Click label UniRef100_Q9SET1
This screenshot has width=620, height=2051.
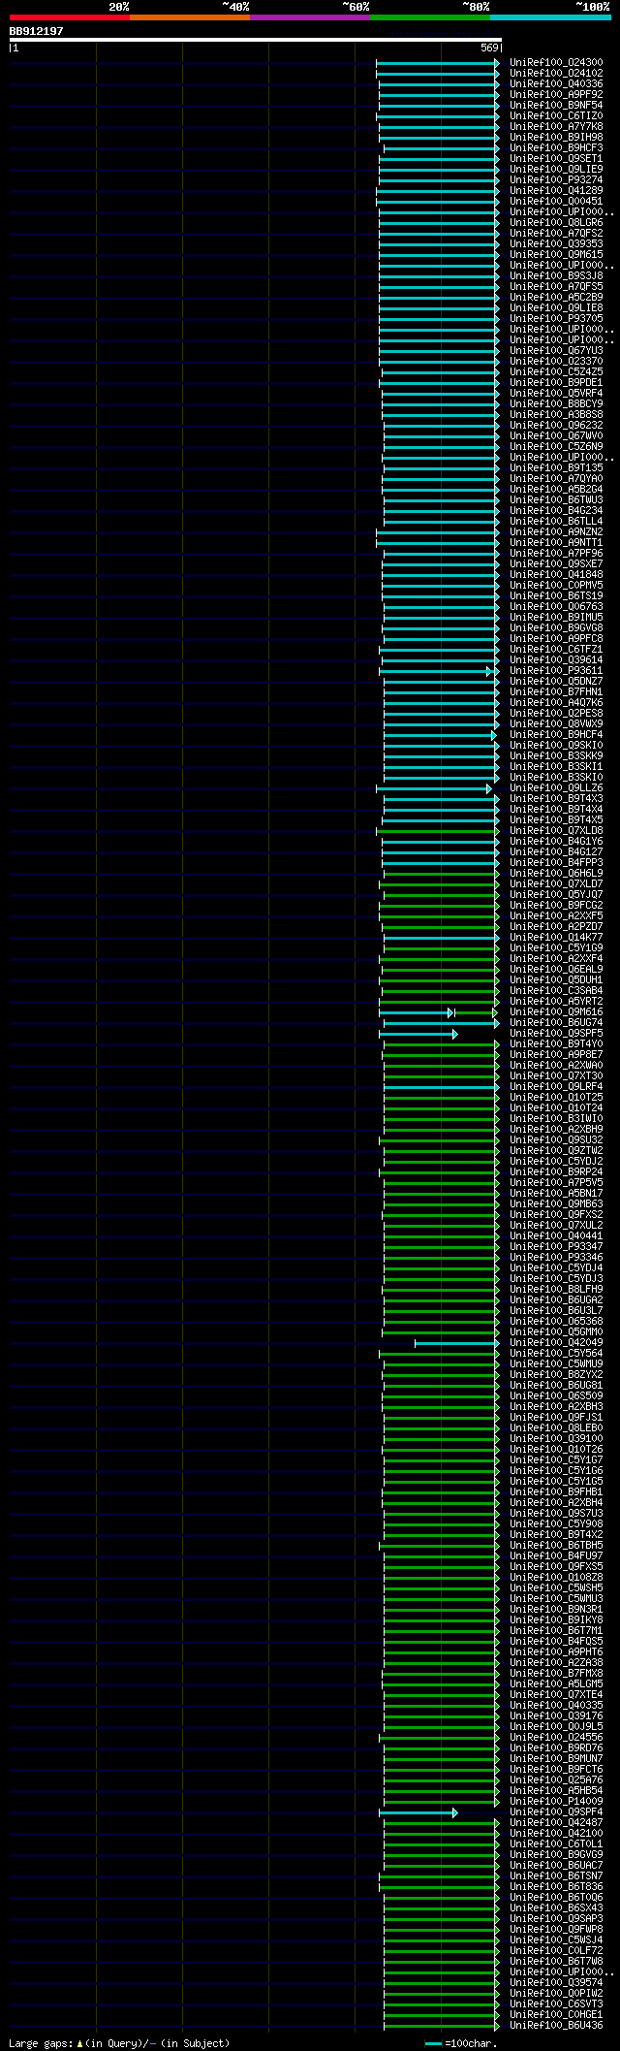pos(556,159)
